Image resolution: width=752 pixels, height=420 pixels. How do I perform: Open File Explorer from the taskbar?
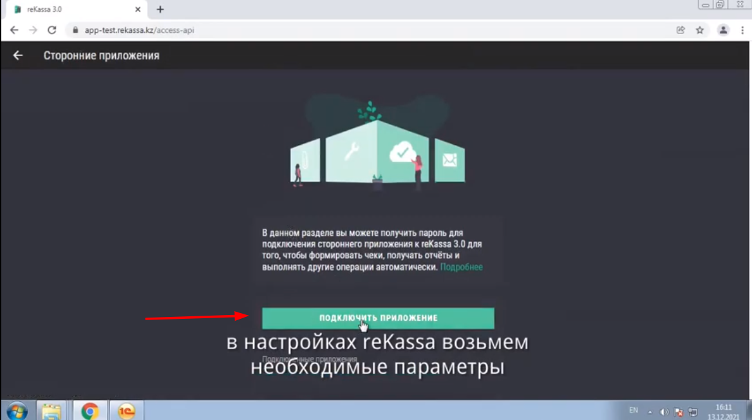[51, 412]
